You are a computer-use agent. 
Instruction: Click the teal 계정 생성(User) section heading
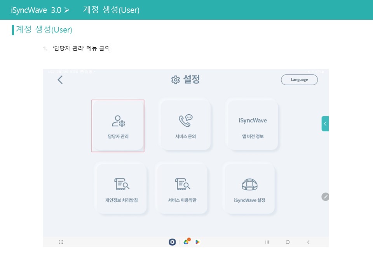pyautogui.click(x=44, y=30)
